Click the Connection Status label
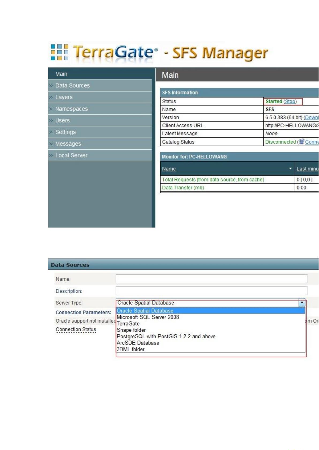Viewport: 319px width, 450px height. tap(76, 330)
